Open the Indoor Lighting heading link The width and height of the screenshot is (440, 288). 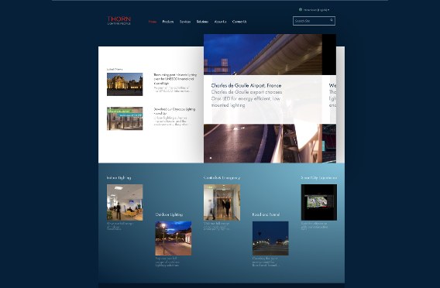pyautogui.click(x=119, y=178)
